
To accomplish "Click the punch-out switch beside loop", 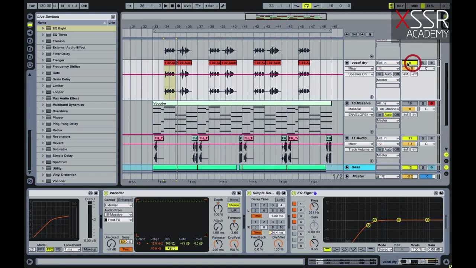I will 316,6.
